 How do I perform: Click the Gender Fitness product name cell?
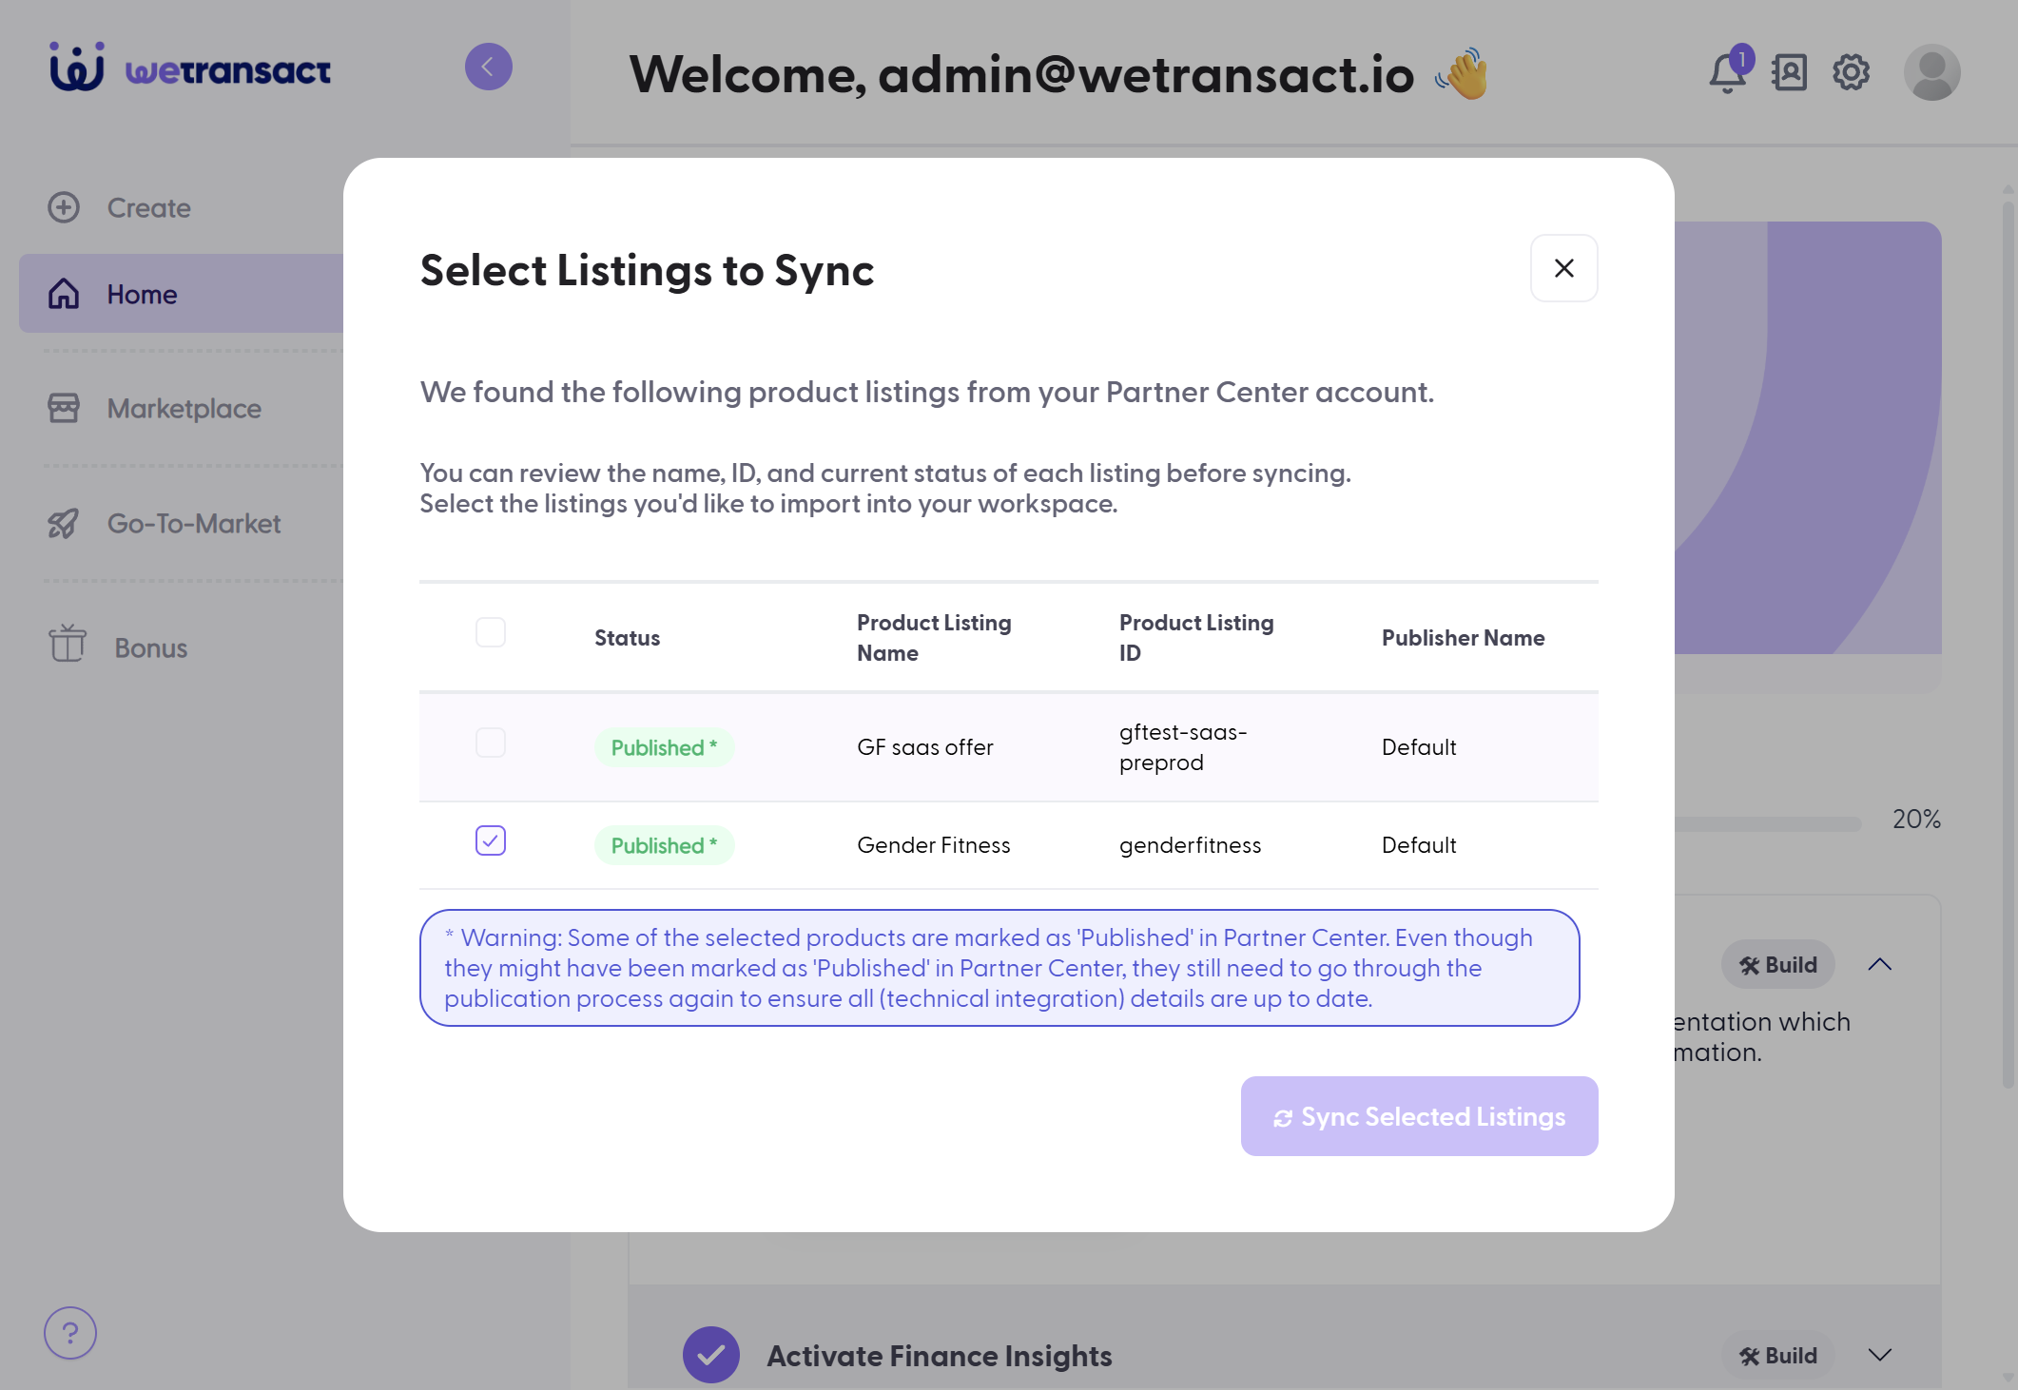(933, 845)
